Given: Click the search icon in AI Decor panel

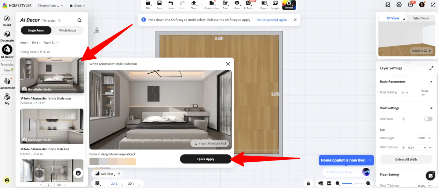Looking at the screenshot, I should tap(80, 21).
